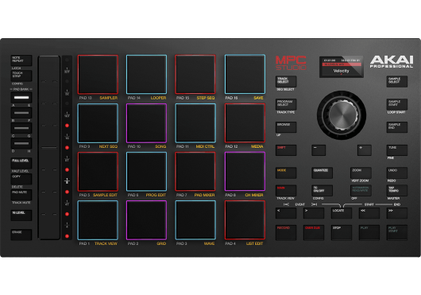
Task: Tap Pad 8 labeled CH MIXER
Action: click(245, 172)
